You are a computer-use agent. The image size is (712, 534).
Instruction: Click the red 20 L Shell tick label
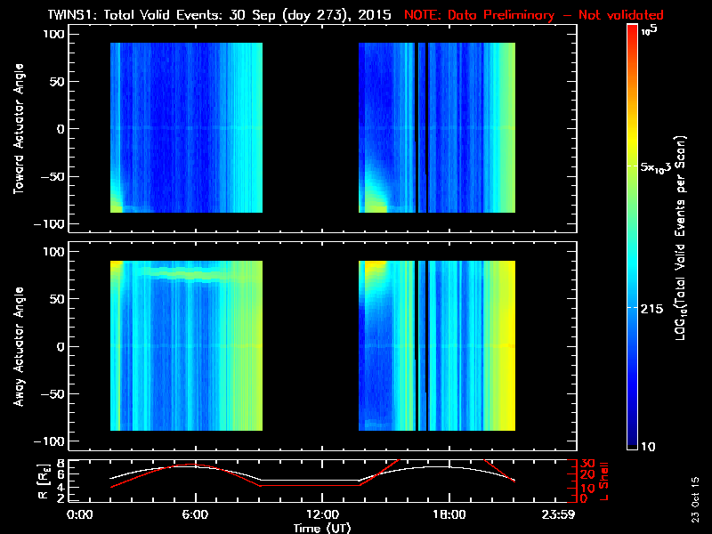[x=587, y=474]
